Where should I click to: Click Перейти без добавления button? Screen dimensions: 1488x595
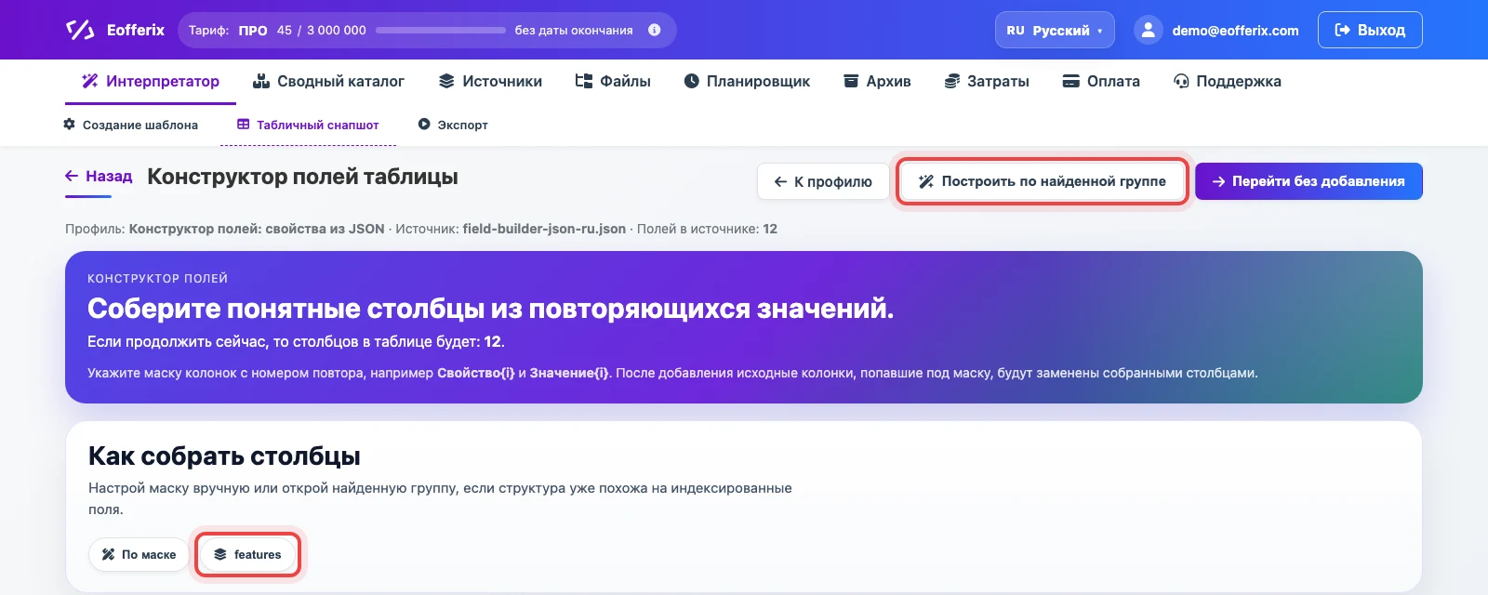coord(1309,181)
